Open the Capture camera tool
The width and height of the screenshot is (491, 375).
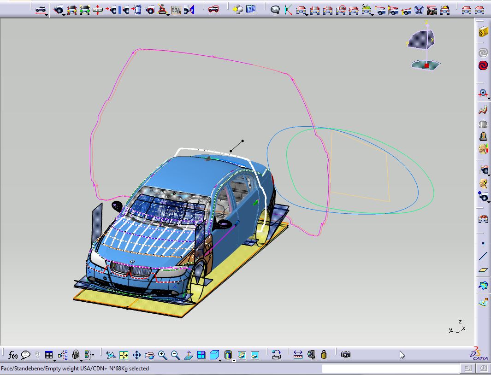[x=346, y=354]
